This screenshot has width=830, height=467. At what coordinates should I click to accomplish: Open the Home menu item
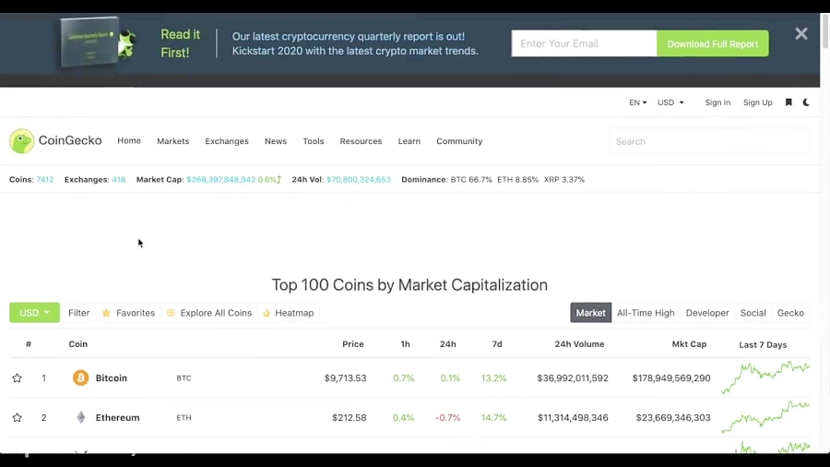(129, 140)
